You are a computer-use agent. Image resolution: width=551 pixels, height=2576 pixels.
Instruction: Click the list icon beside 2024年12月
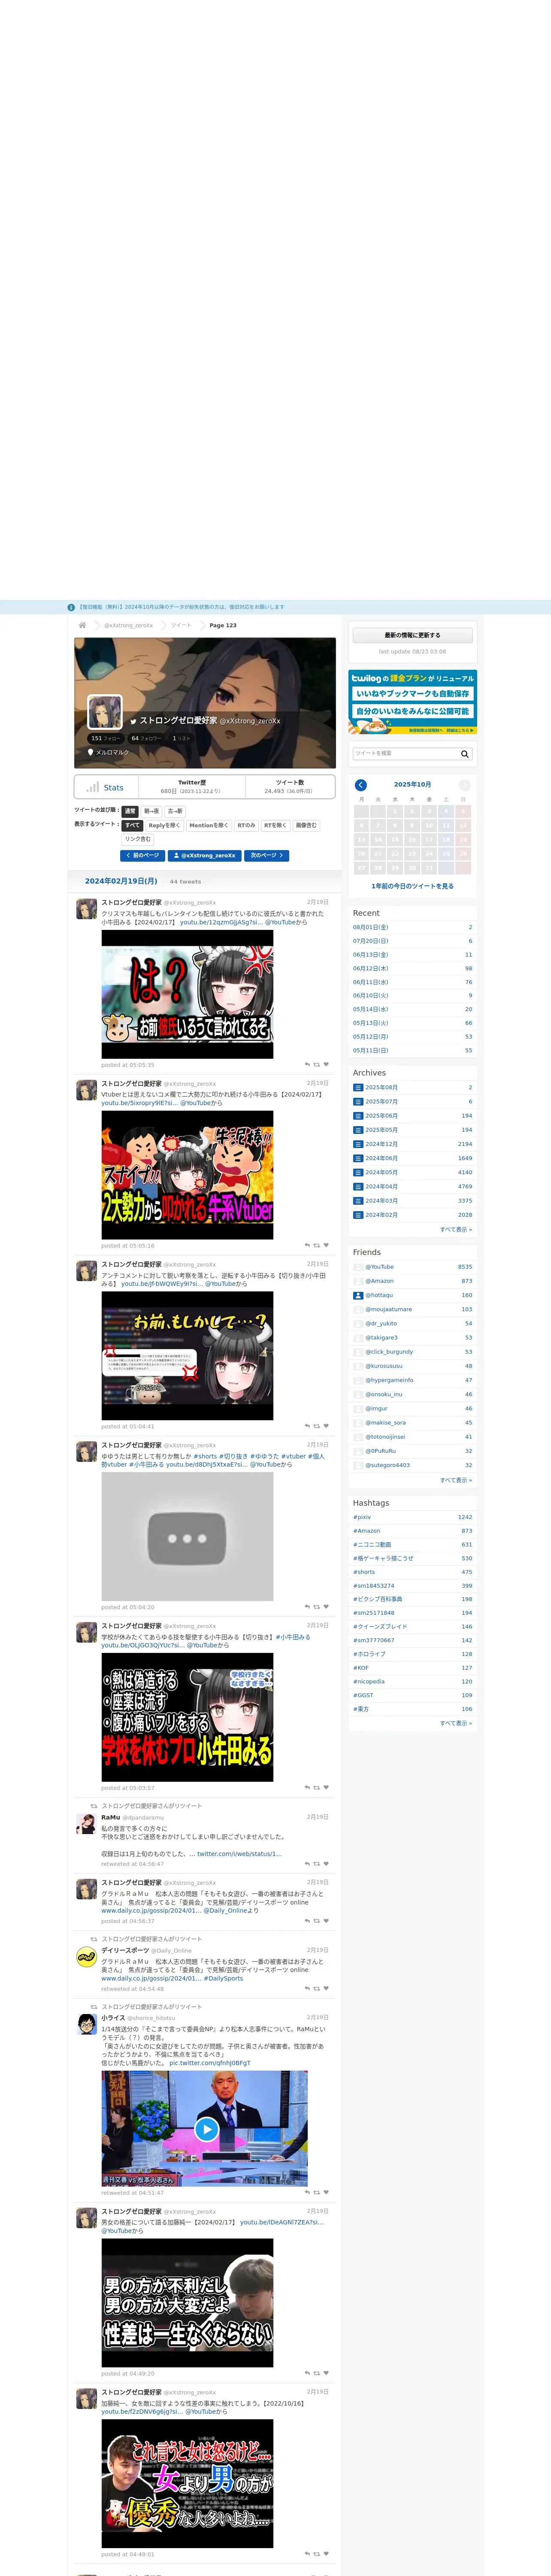(x=358, y=1144)
